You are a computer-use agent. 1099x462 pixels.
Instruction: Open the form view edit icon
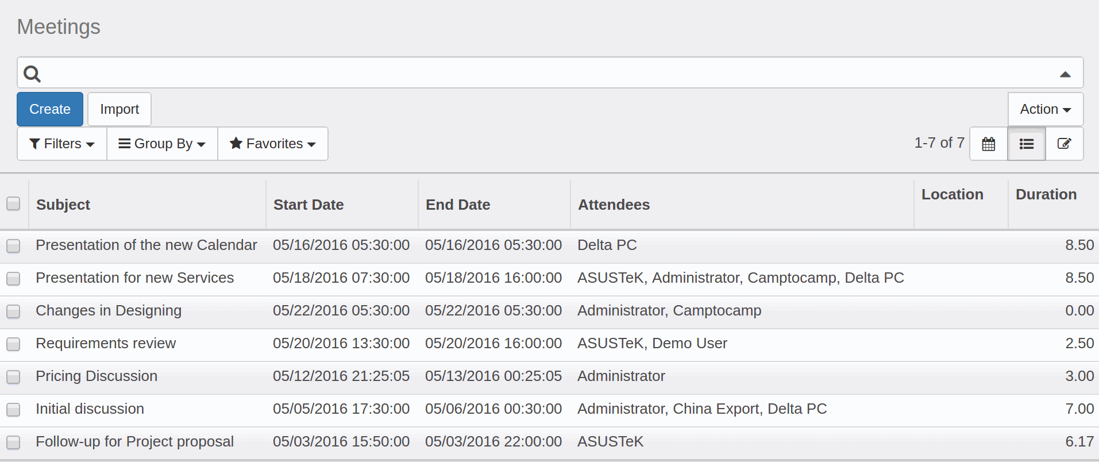1064,144
